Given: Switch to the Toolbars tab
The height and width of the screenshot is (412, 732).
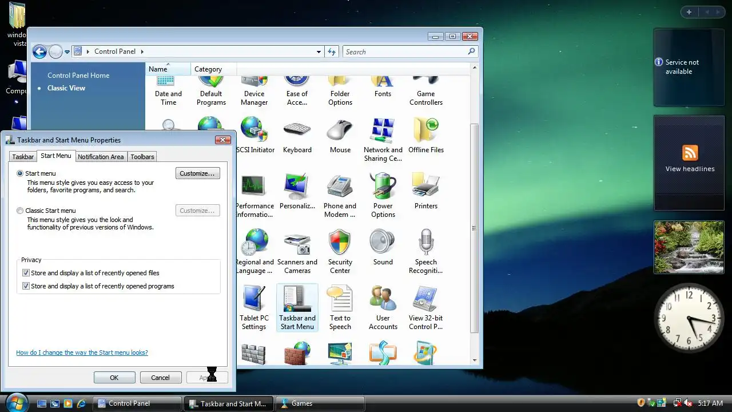Looking at the screenshot, I should 142,157.
